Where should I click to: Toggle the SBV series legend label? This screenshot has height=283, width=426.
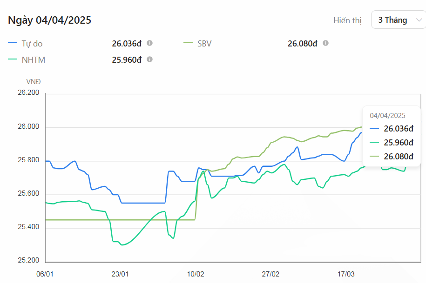[204, 44]
